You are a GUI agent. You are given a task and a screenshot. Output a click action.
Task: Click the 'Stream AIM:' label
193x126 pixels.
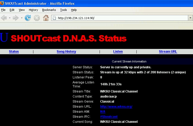[x=81, y=112]
